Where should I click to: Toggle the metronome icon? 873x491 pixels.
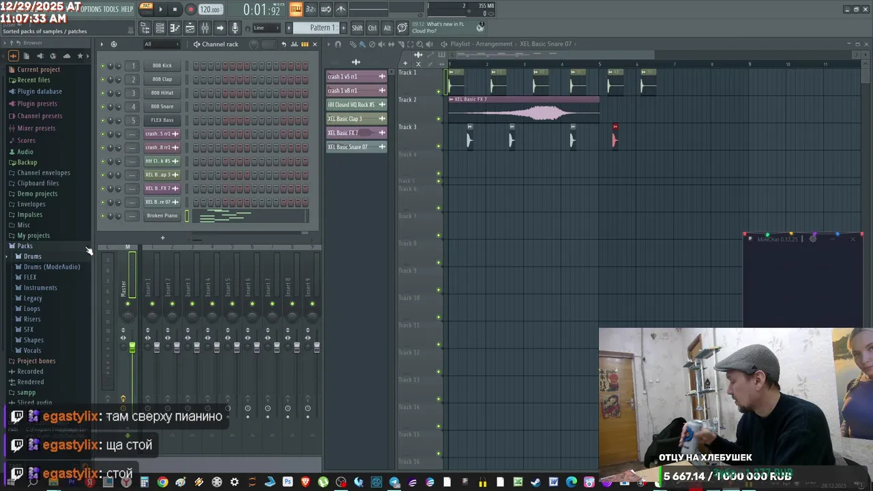point(341,9)
